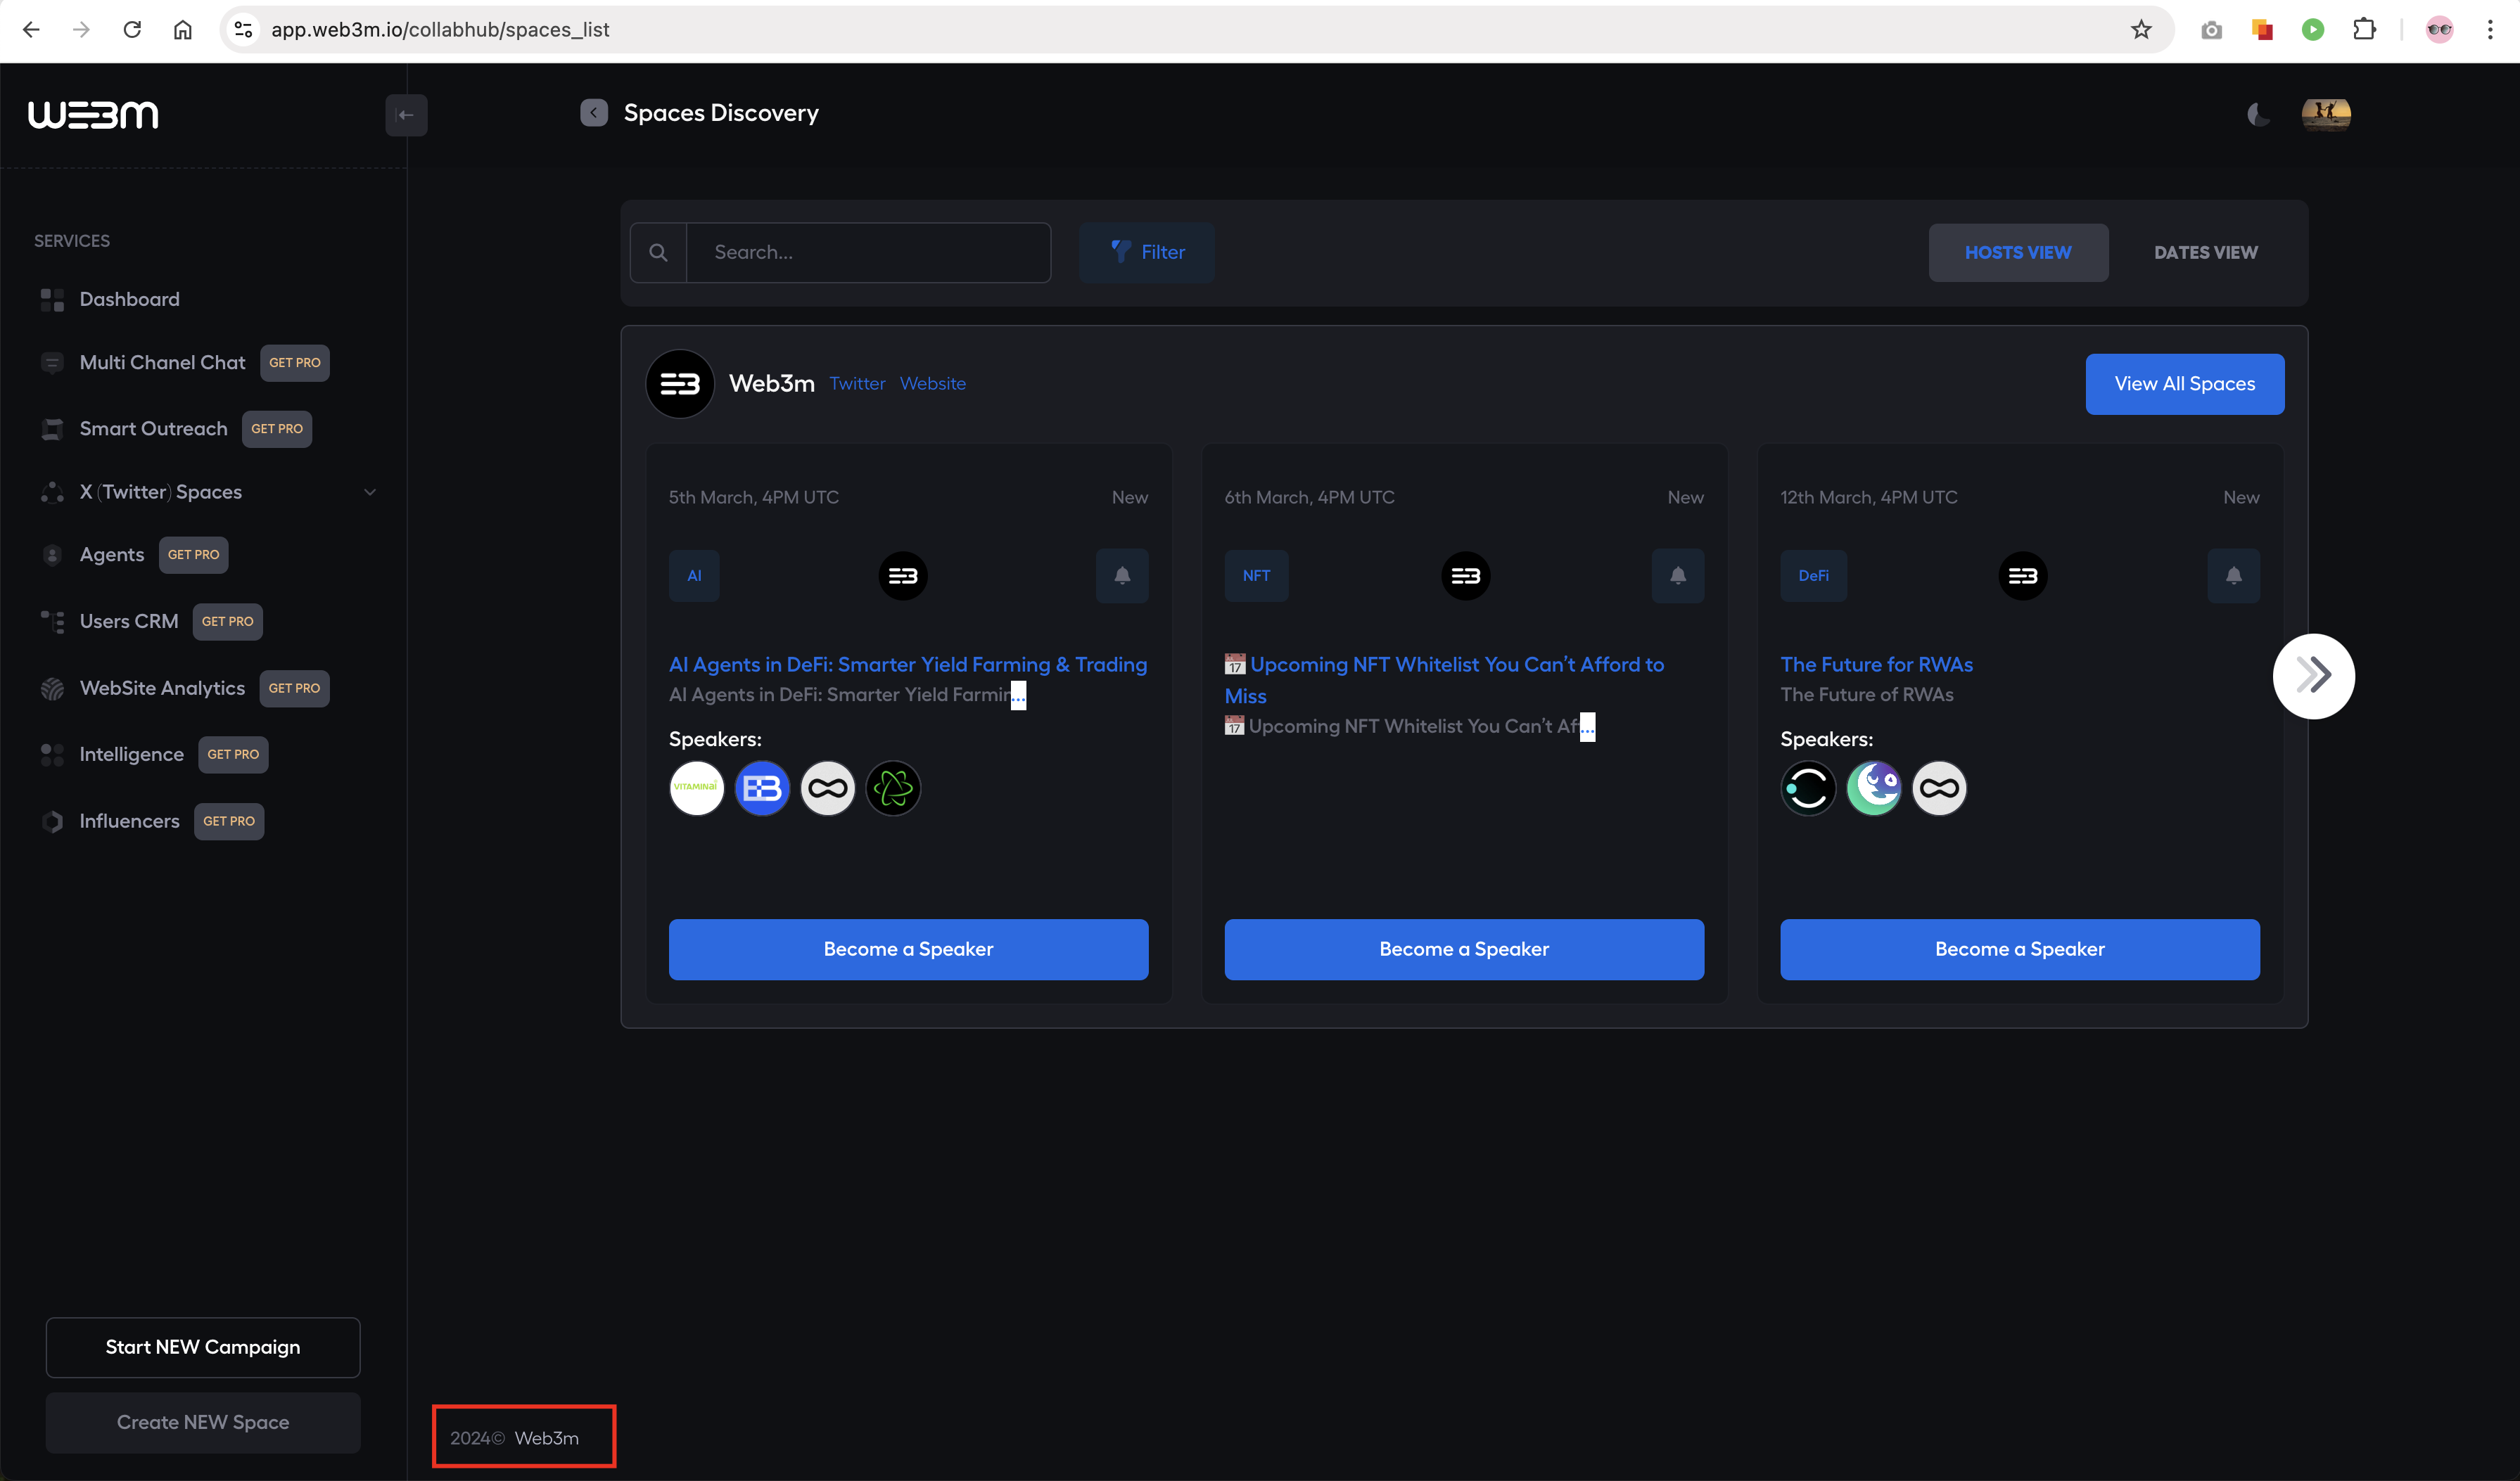Open the Web3m Twitter link
2520x1481 pixels.
[857, 384]
